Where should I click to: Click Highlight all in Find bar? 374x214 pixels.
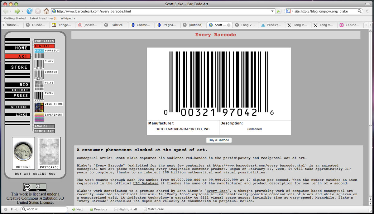click(x=125, y=209)
